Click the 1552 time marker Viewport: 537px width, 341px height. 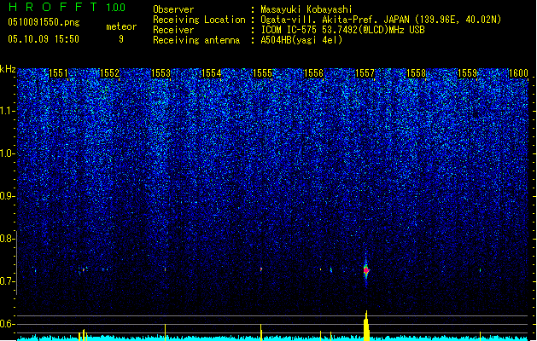click(x=109, y=73)
